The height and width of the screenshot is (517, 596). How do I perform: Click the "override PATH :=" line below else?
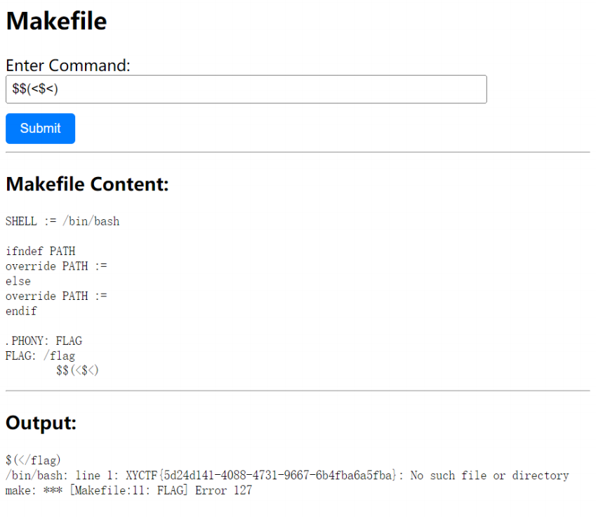click(x=56, y=296)
